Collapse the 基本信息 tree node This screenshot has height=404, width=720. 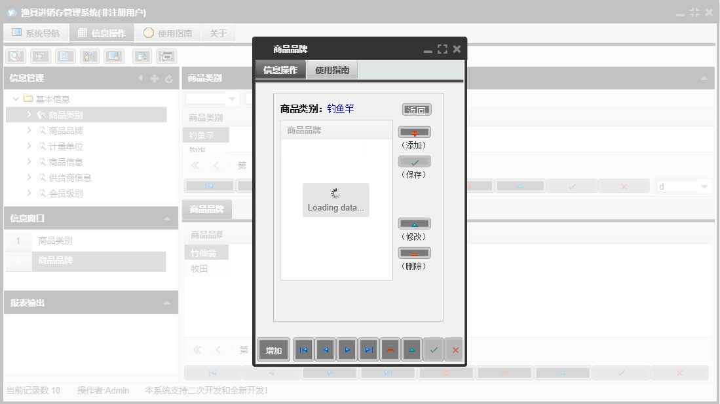[16, 99]
